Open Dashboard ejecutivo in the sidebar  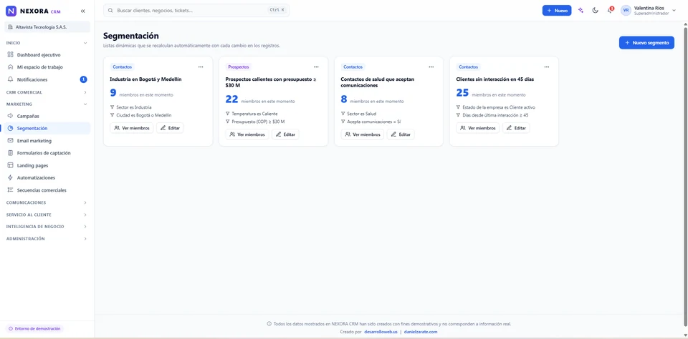click(47, 55)
